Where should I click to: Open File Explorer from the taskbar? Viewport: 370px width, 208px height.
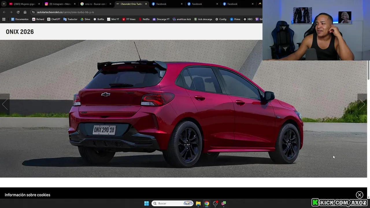198,203
